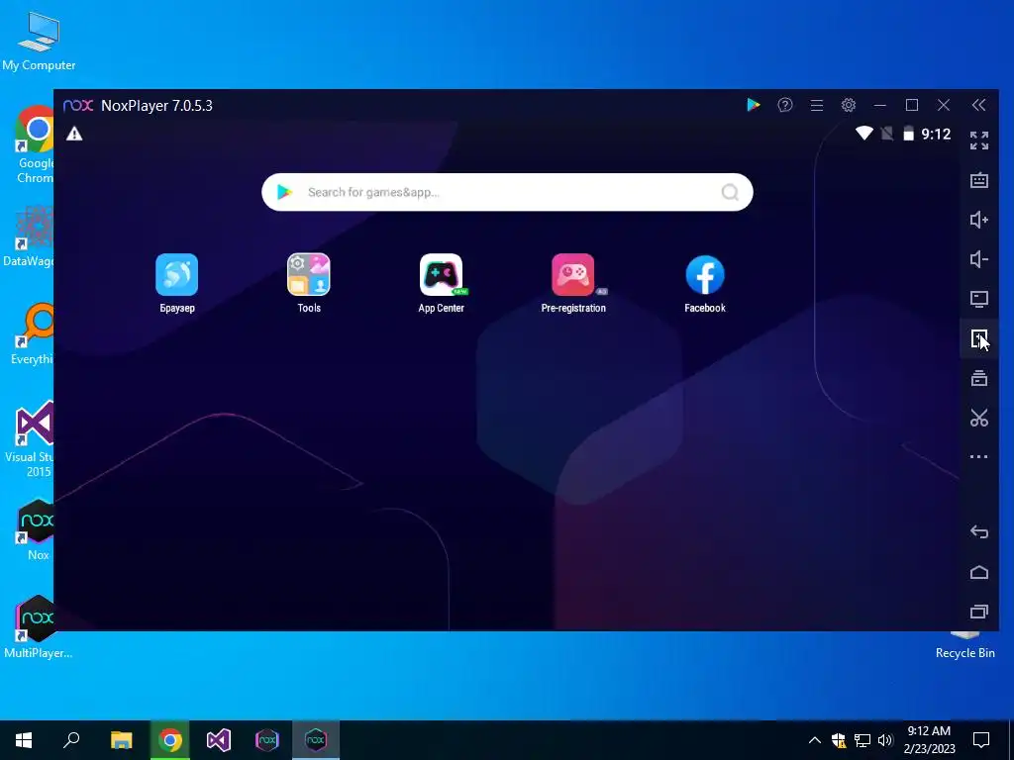Open the NoxPlayer hamburger menu

point(817,105)
